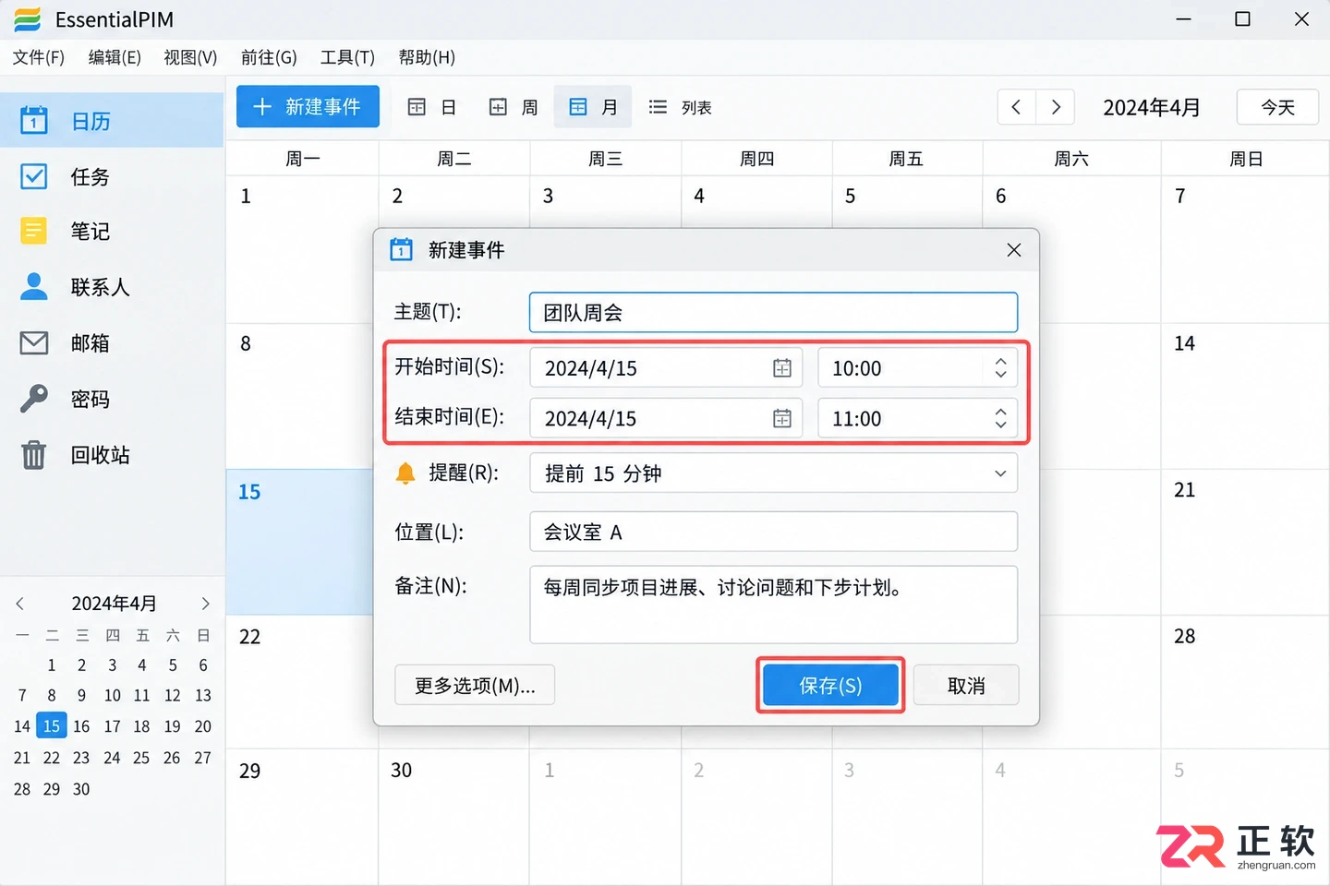Image resolution: width=1330 pixels, height=886 pixels.
Task: Open the 回收站 trash section
Action: point(112,454)
